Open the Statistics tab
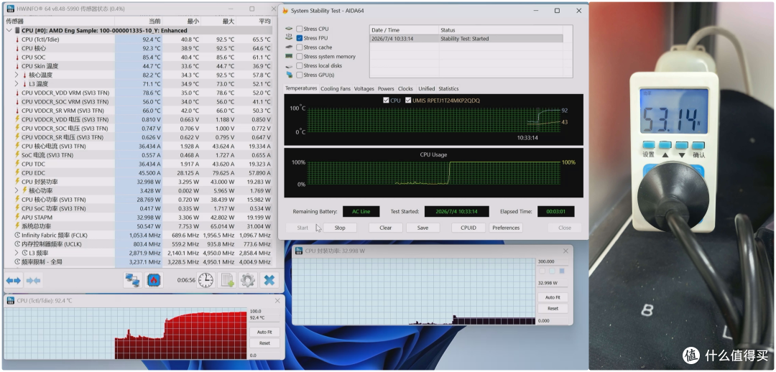The height and width of the screenshot is (372, 776). (x=448, y=88)
